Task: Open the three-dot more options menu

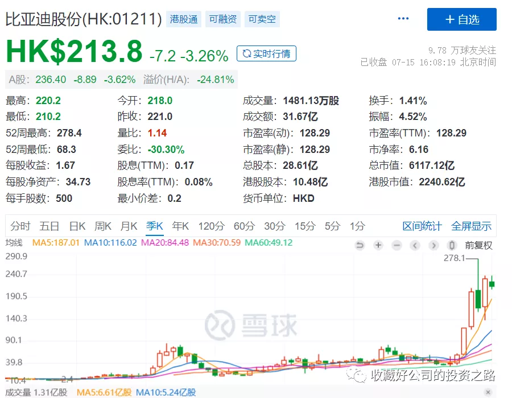Action: [403, 19]
